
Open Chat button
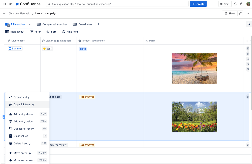(225, 4)
